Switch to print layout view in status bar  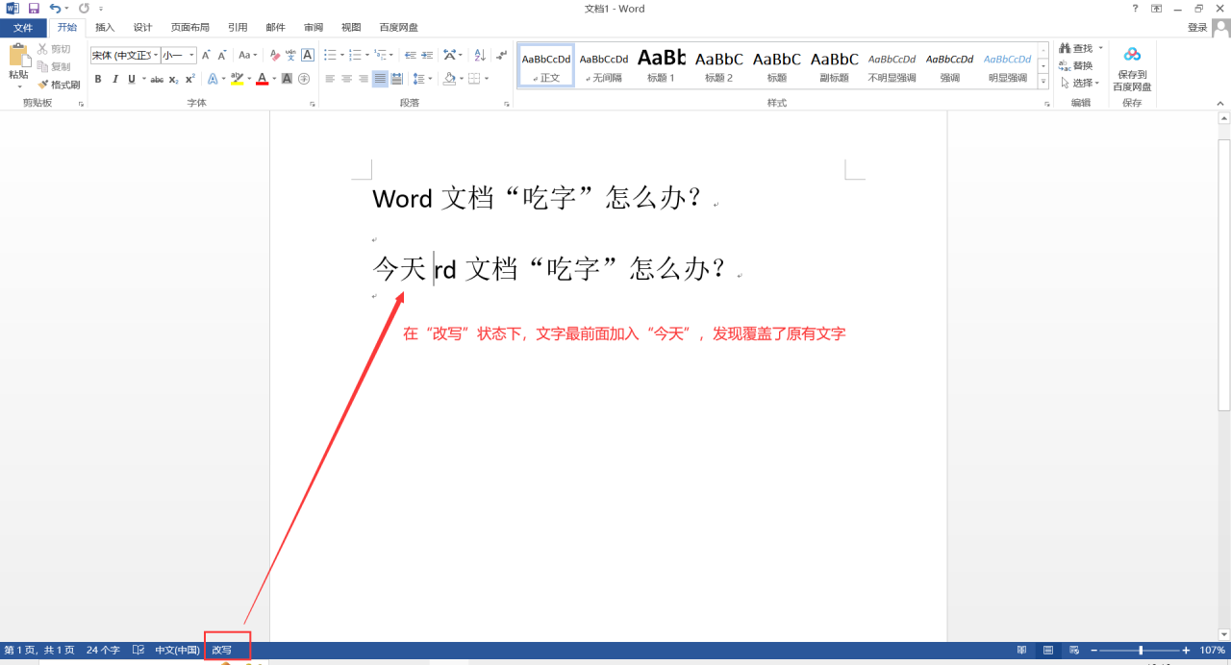click(1048, 651)
